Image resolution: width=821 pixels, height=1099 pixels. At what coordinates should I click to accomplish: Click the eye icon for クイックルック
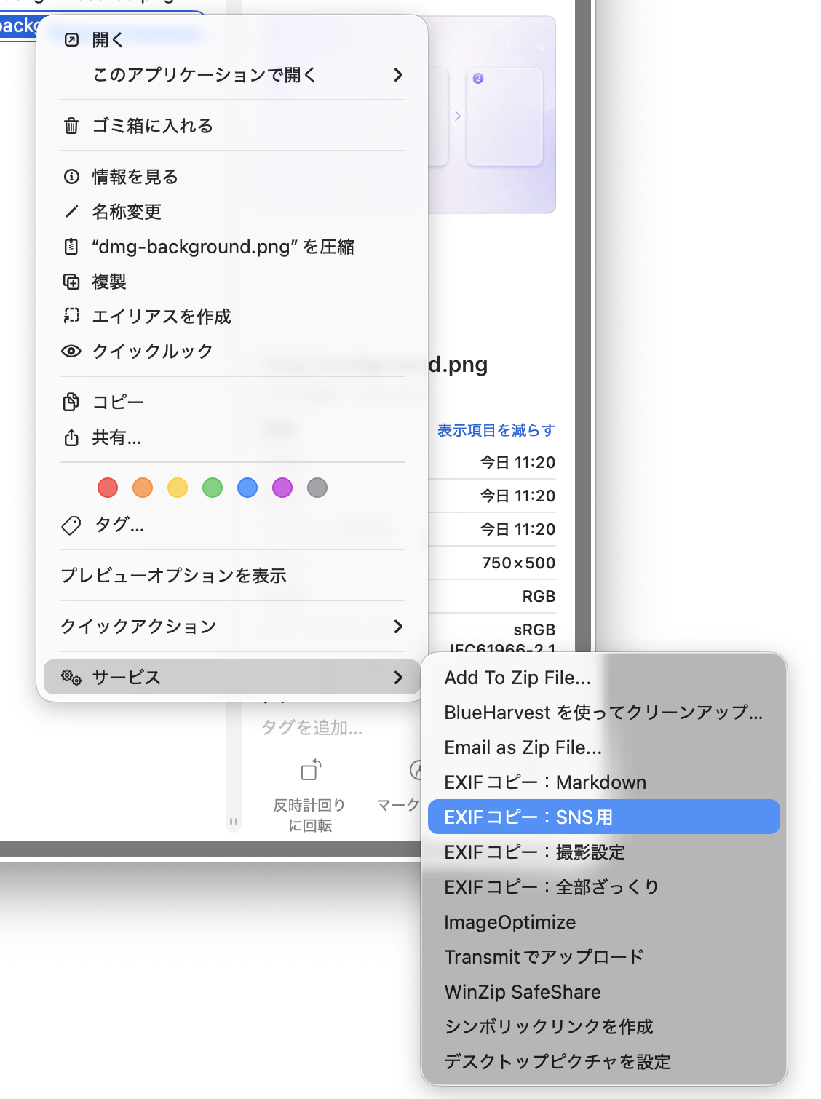[x=71, y=352]
